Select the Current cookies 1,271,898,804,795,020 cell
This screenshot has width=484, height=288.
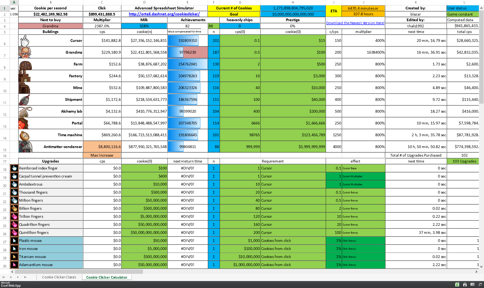coord(293,8)
